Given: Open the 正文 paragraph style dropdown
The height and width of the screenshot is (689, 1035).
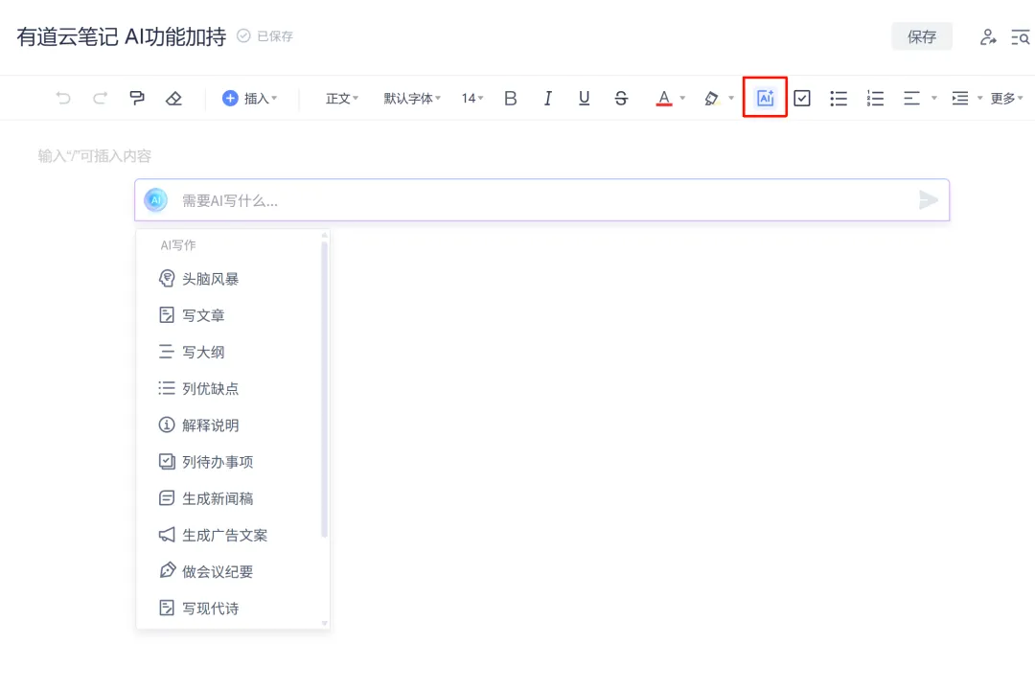Looking at the screenshot, I should [x=342, y=99].
